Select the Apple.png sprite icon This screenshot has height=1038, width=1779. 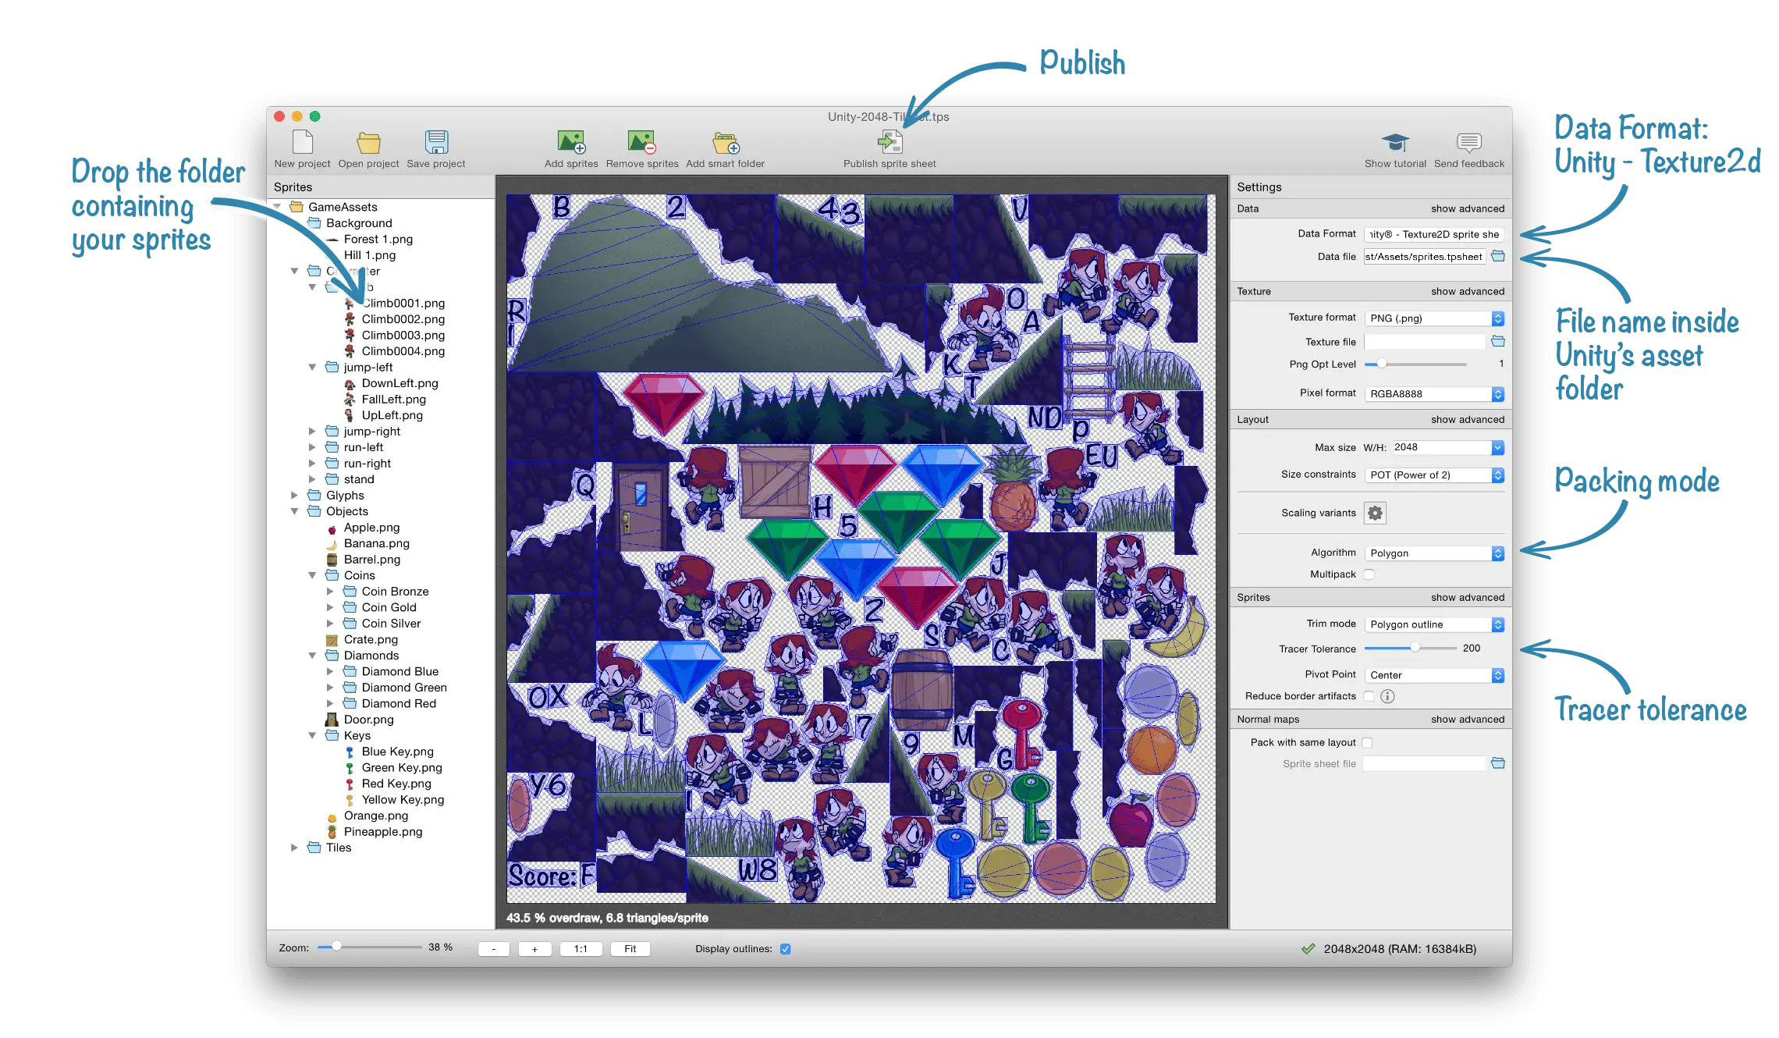click(x=332, y=528)
